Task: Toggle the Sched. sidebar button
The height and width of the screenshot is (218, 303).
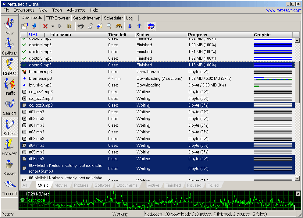Action: 9,127
